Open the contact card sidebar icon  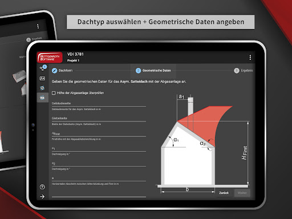[x=42, y=78]
